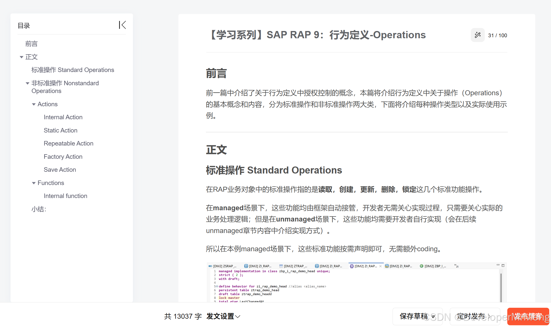This screenshot has width=551, height=326.
Task: Click the embedded code screenshot image
Action: [356, 282]
